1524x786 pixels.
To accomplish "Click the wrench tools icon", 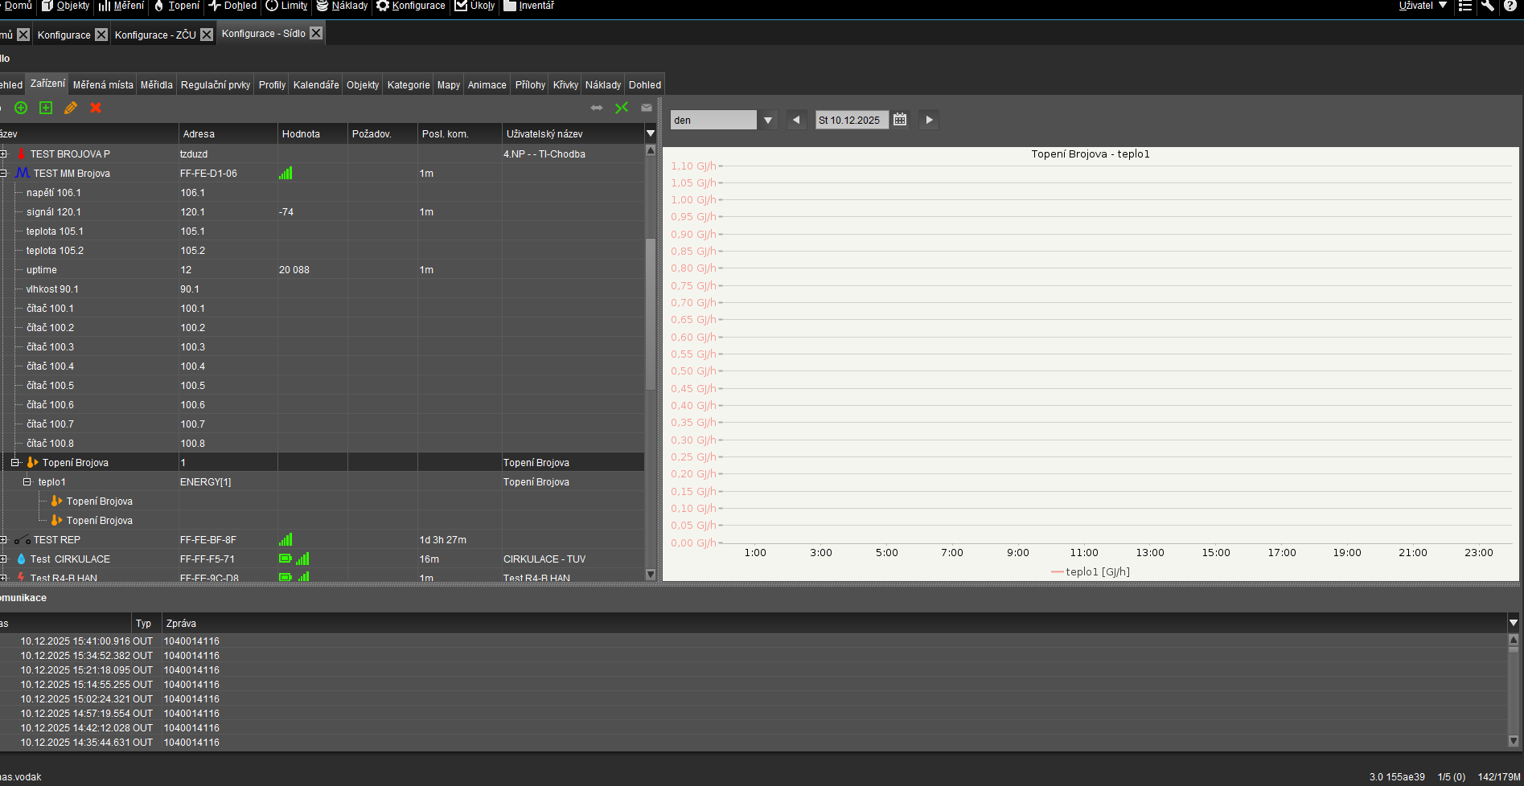I will 1488,6.
